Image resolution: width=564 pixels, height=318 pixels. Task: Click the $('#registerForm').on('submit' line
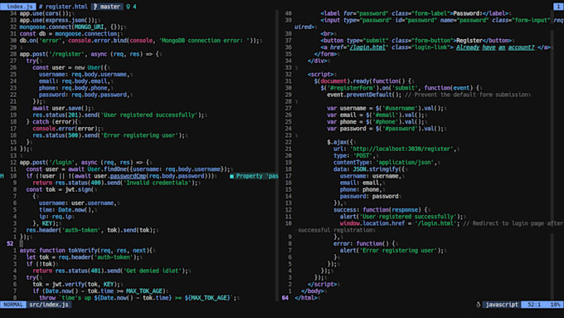400,88
